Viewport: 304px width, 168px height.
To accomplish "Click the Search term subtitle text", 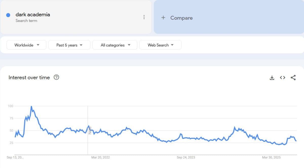I will tap(26, 21).
